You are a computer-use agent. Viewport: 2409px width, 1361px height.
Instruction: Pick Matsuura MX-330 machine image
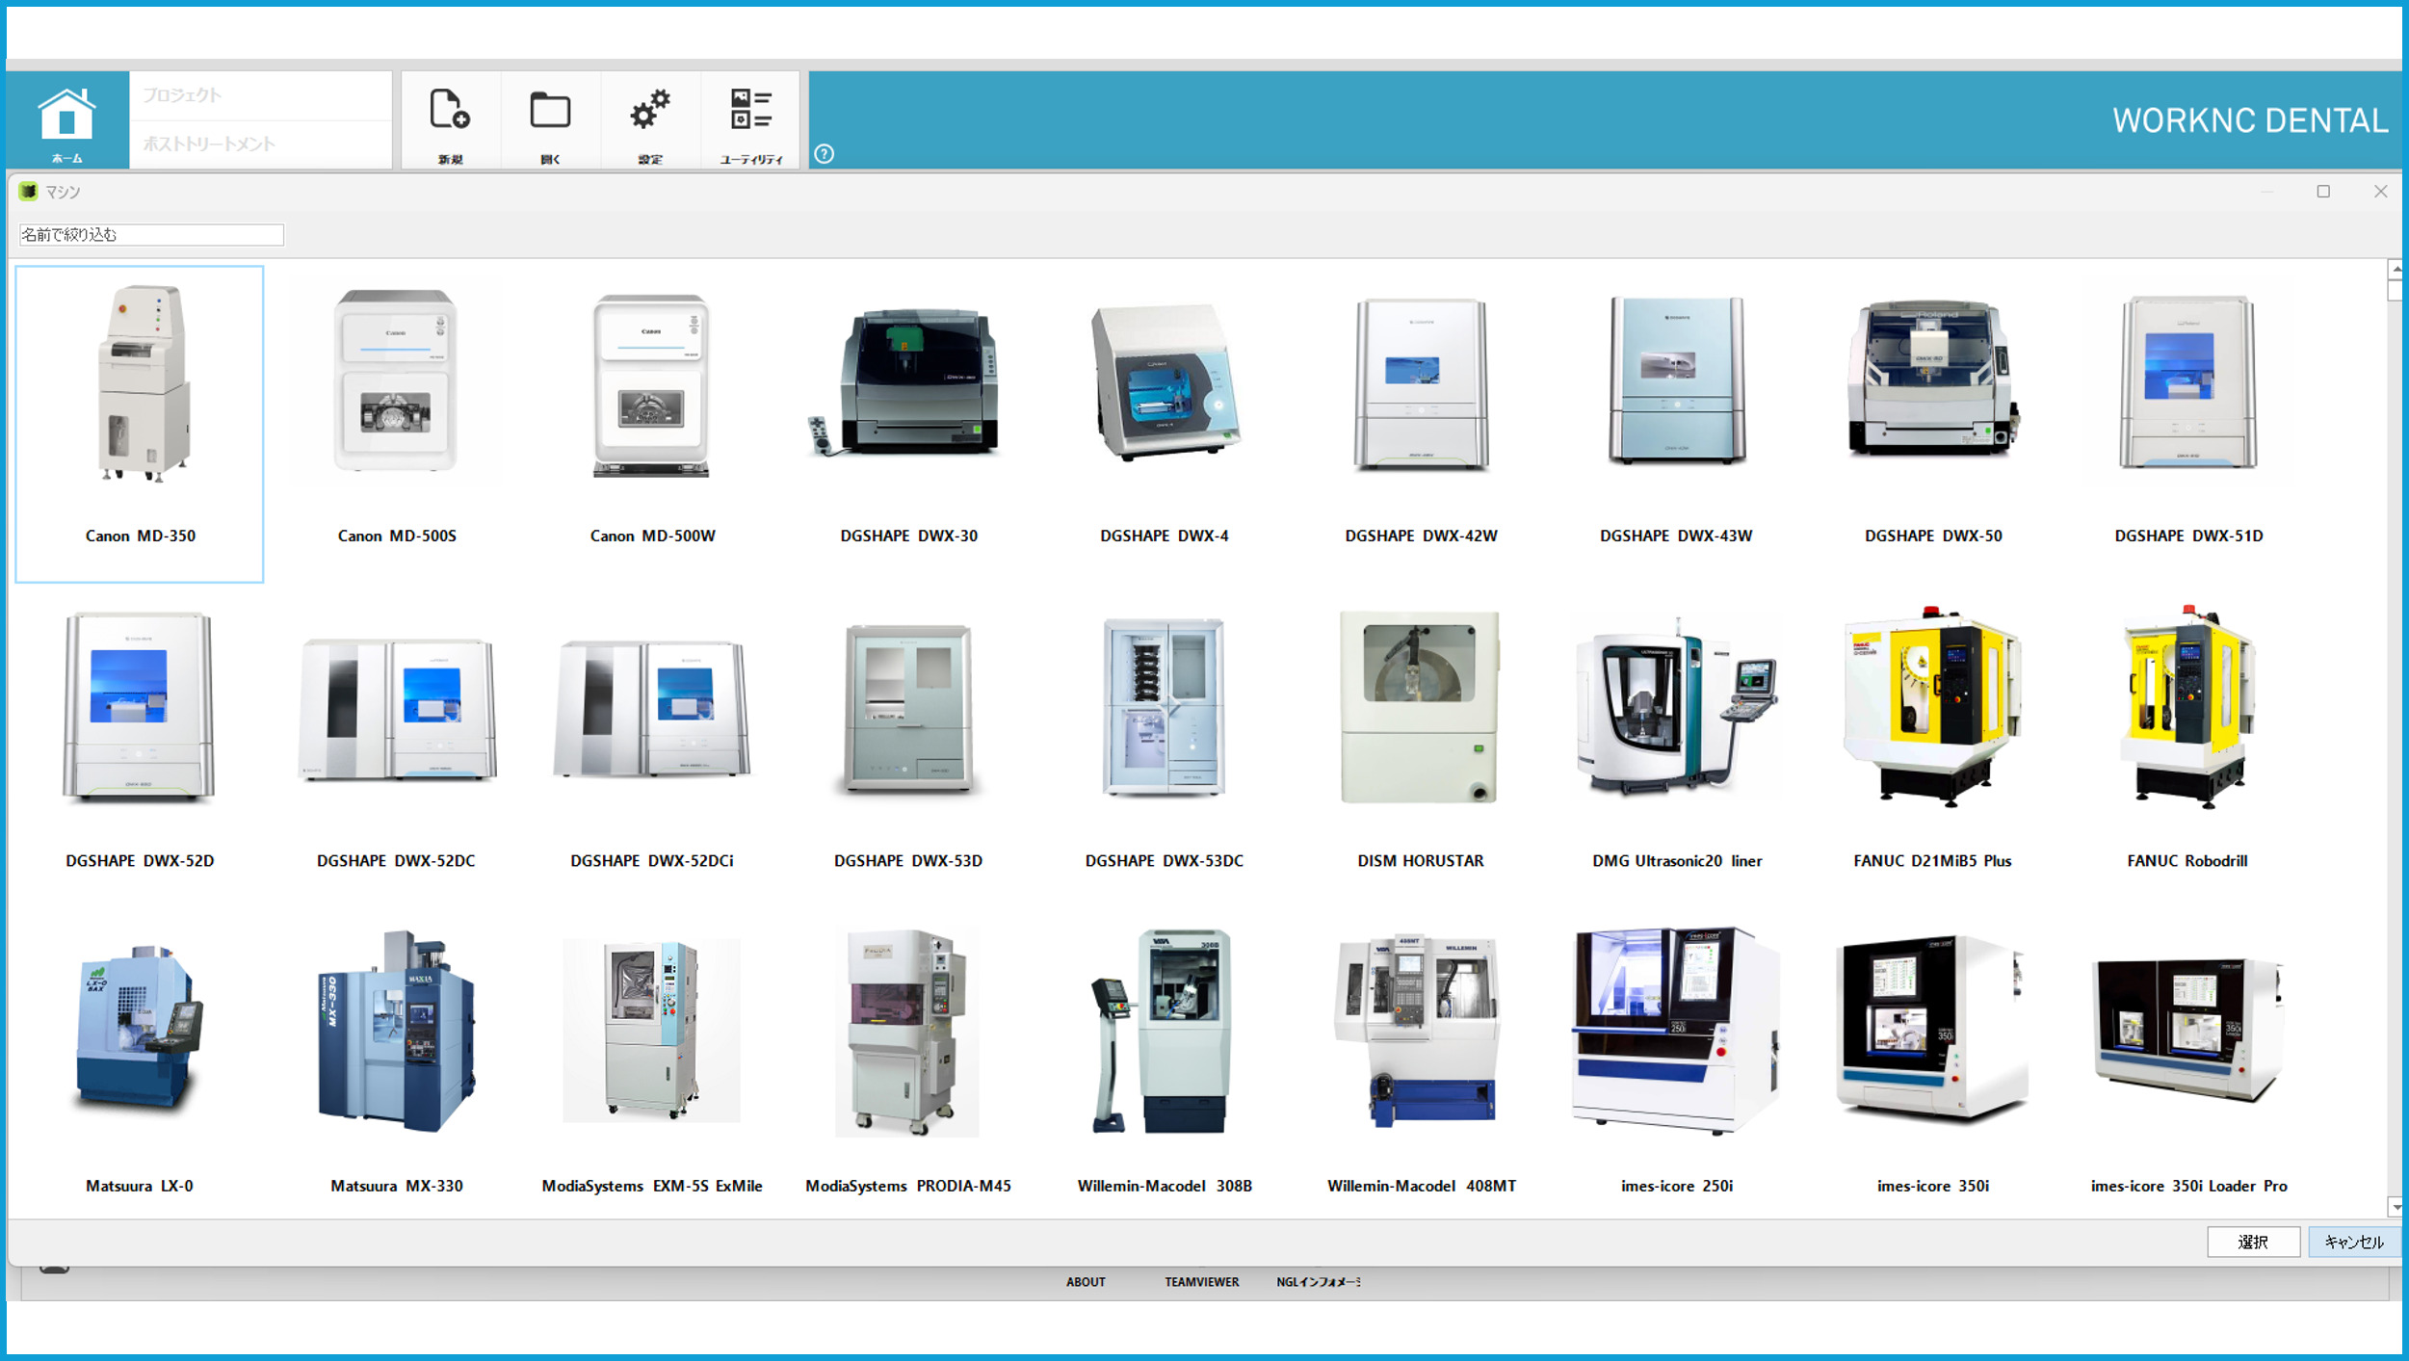click(396, 1032)
